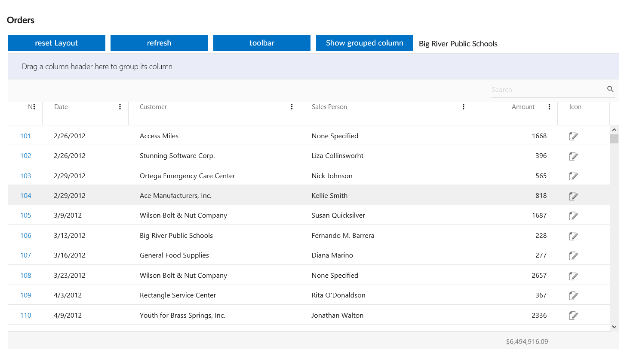This screenshot has height=349, width=621.
Task: Open the Sales Person column menu
Action: pos(463,107)
